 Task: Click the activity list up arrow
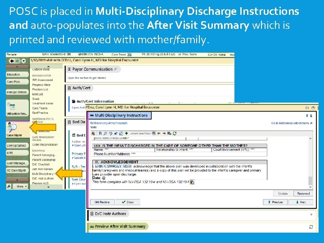pos(17,67)
